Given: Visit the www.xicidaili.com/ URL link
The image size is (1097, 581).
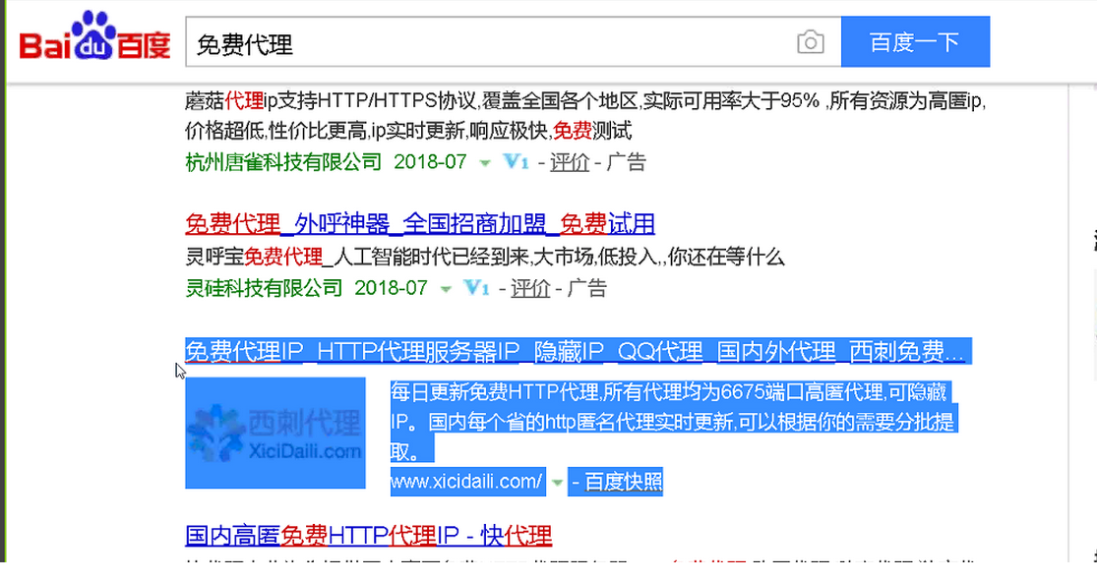Looking at the screenshot, I should point(466,482).
